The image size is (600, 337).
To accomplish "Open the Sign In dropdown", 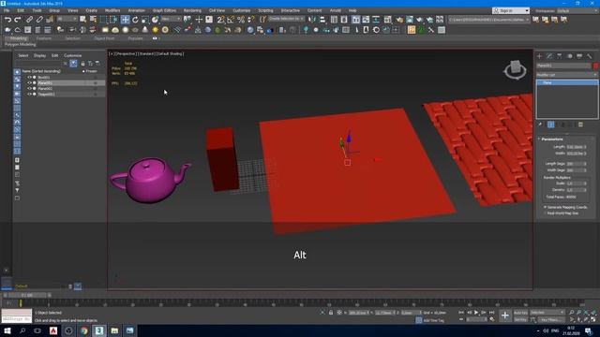I will tap(510, 10).
